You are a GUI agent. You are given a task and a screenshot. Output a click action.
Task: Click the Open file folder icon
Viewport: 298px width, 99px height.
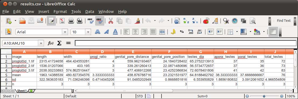(22, 20)
